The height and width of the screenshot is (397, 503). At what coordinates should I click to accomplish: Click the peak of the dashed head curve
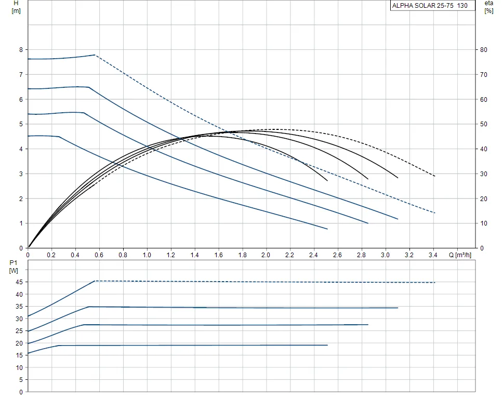pos(95,55)
